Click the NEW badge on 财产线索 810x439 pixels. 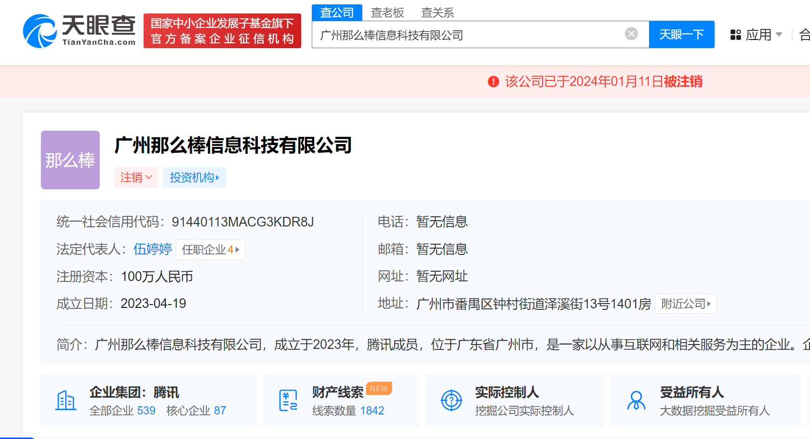coord(379,388)
